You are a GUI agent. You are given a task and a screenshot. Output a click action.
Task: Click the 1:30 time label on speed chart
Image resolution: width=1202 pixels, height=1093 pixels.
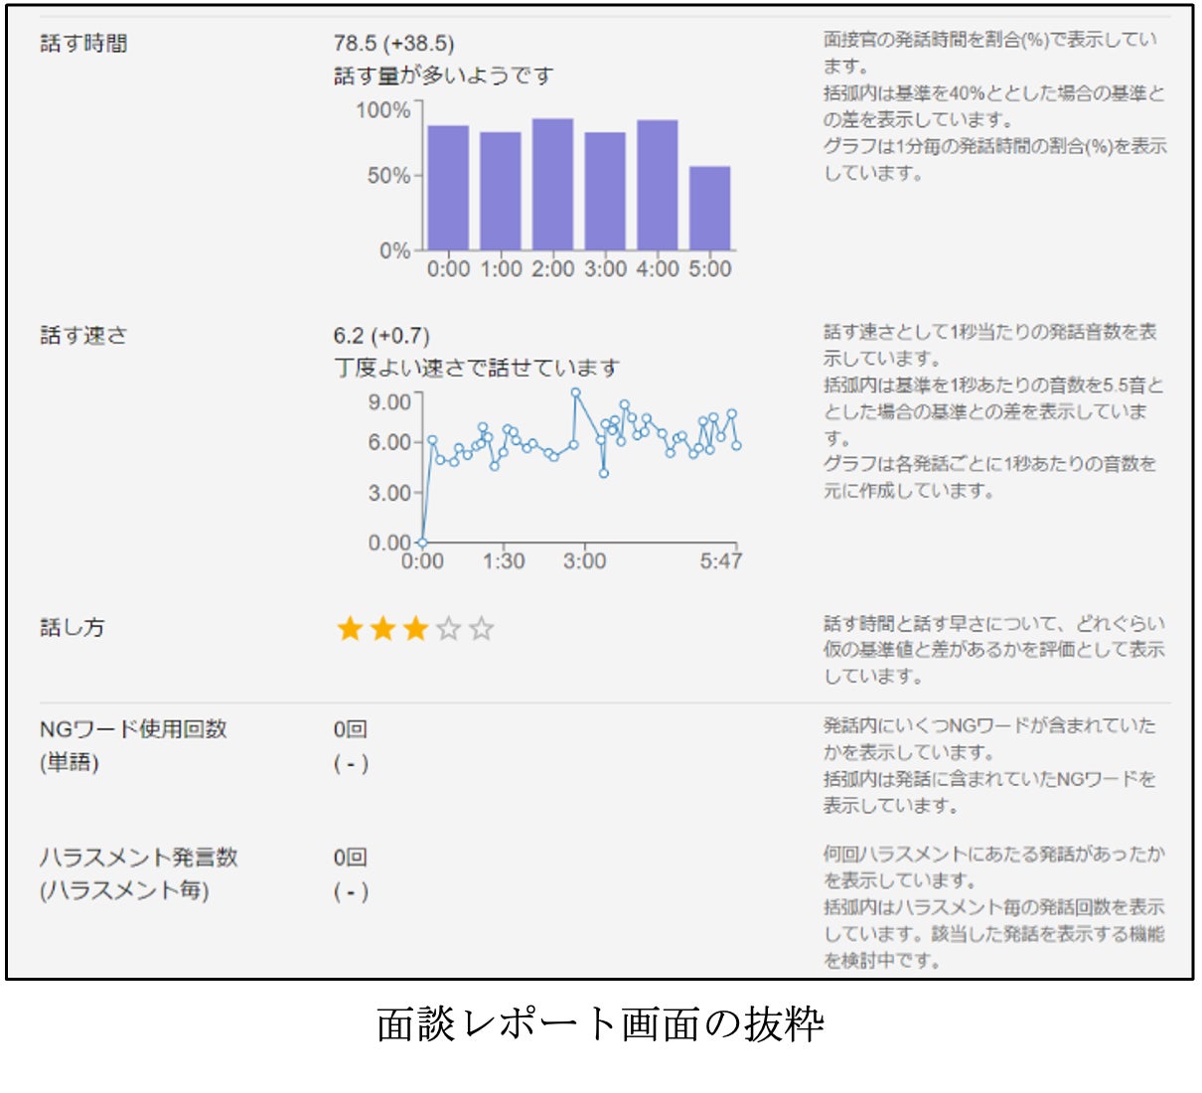tap(504, 561)
